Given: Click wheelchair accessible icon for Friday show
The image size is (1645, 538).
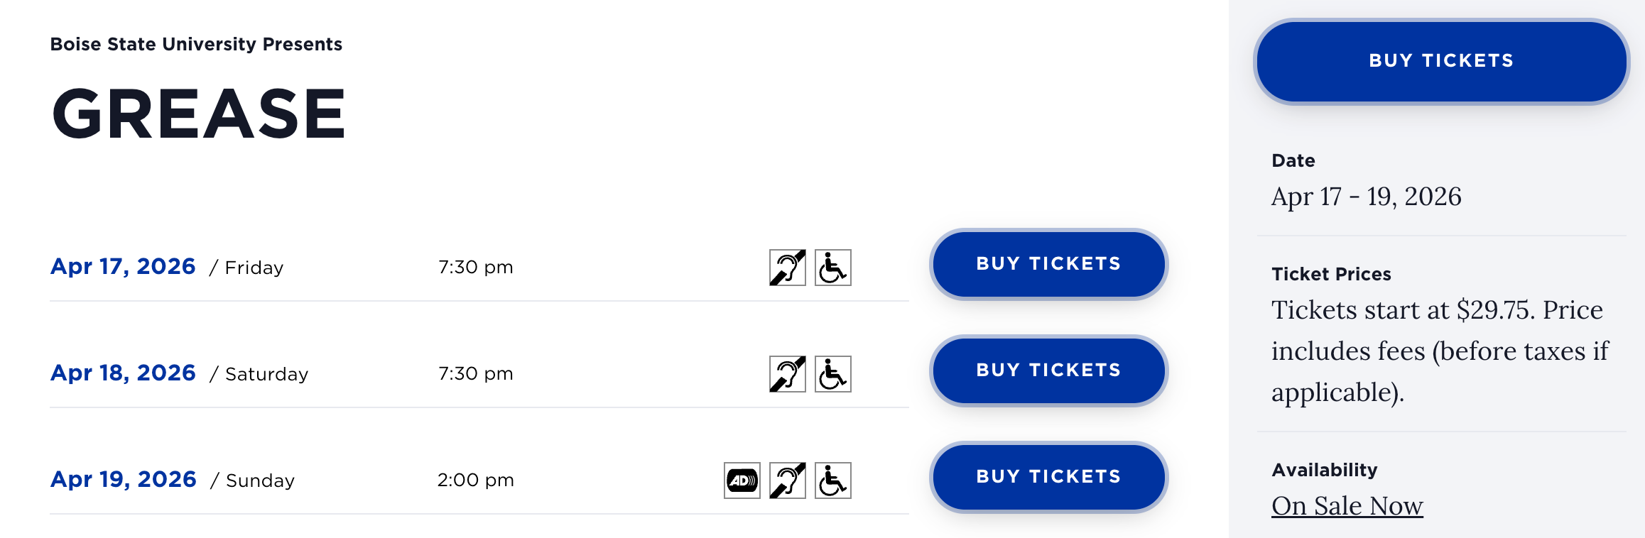Looking at the screenshot, I should point(832,268).
